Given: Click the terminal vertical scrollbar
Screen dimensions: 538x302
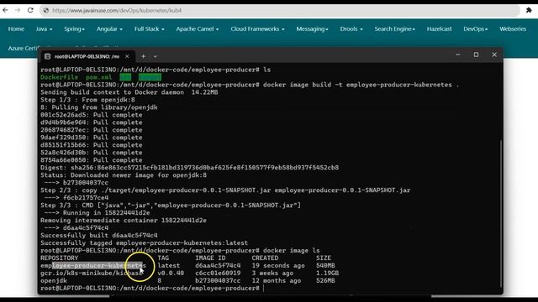Looking at the screenshot, I should click(501, 212).
